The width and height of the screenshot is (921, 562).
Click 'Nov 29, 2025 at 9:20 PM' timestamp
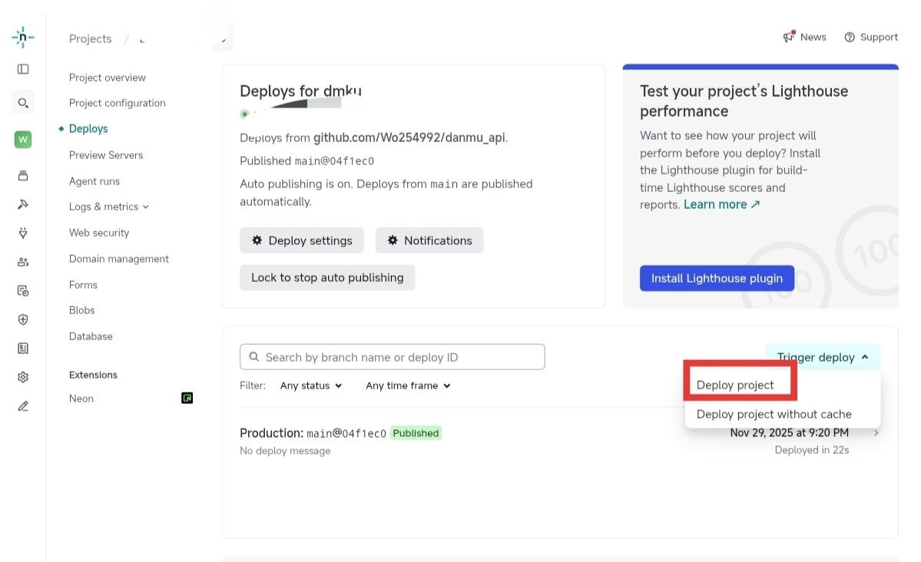pyautogui.click(x=789, y=433)
